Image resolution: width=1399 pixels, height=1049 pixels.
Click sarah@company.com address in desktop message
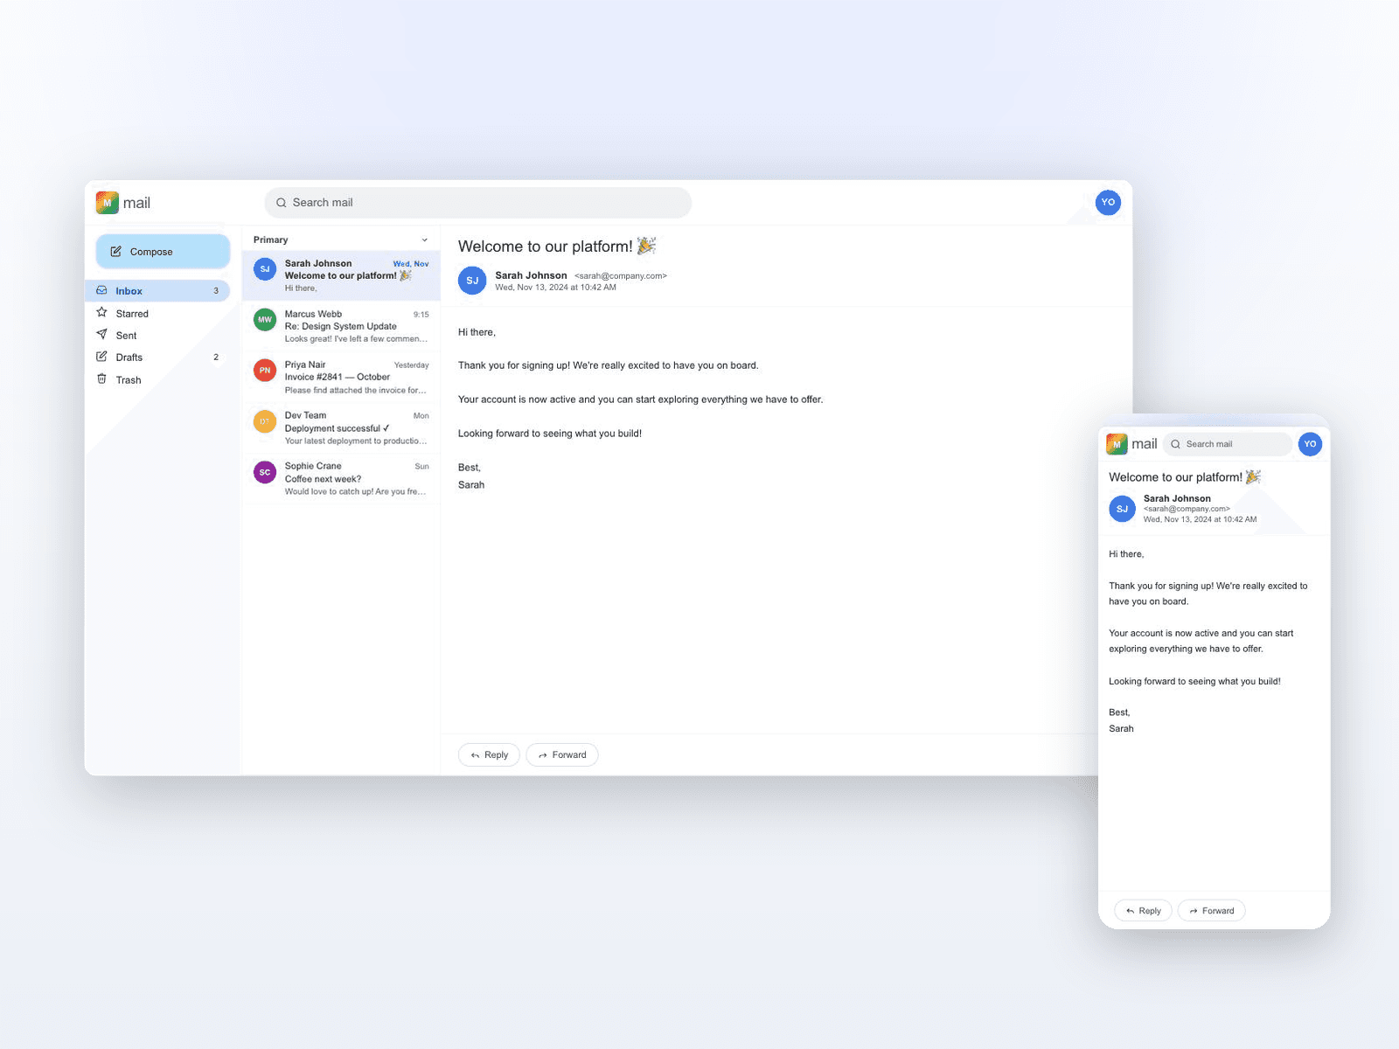tap(621, 276)
